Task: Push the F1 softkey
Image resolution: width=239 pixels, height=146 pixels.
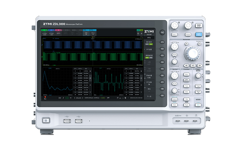Action: coord(162,42)
